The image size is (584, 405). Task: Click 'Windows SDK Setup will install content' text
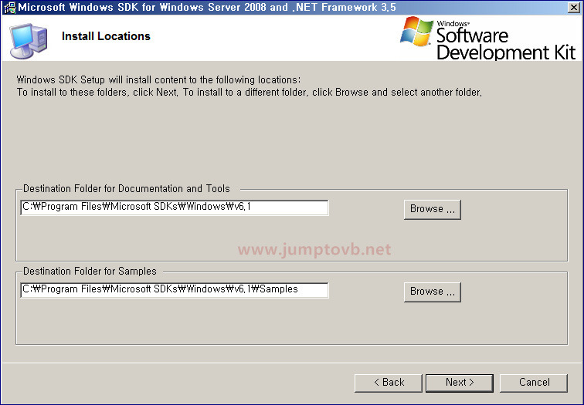[158, 80]
